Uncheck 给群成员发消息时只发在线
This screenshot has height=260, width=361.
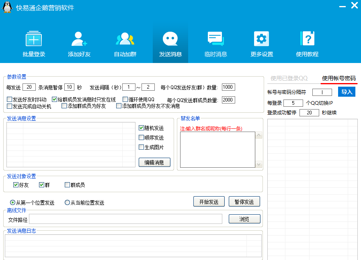[54, 100]
